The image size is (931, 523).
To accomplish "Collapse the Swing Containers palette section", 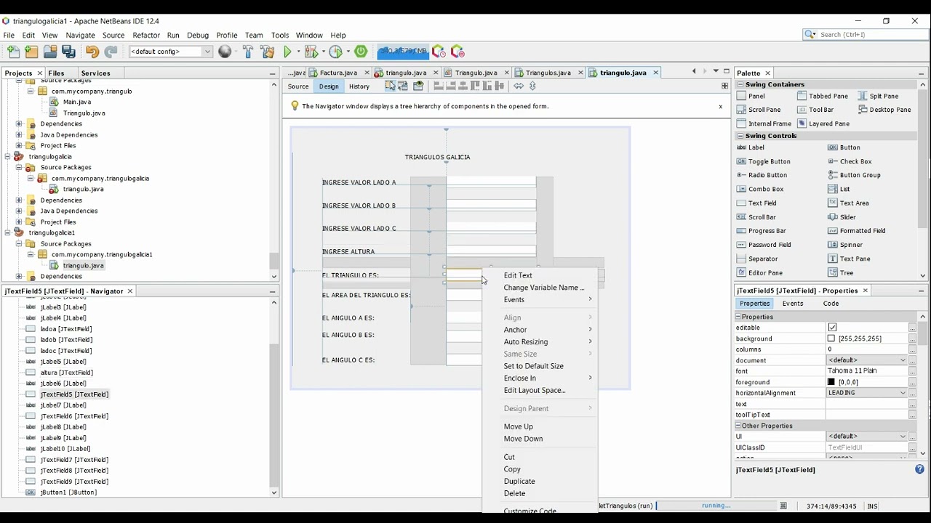I will pos(740,84).
